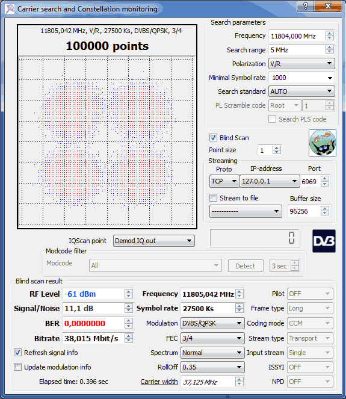Click the DVB logo icon

pyautogui.click(x=324, y=241)
